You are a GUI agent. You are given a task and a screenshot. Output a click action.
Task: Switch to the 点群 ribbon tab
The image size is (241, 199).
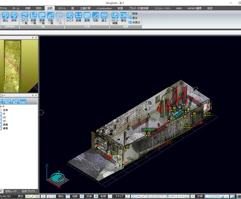(28, 8)
